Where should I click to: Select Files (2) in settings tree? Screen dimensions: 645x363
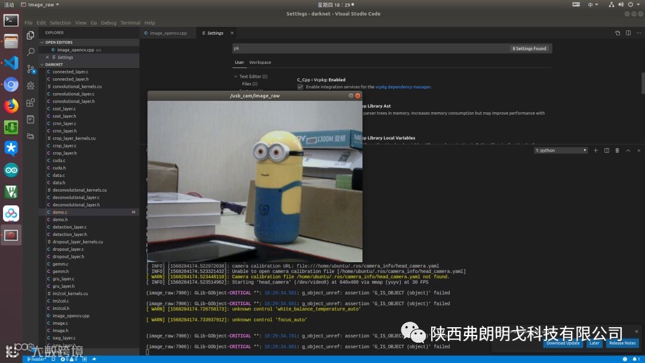coord(250,84)
